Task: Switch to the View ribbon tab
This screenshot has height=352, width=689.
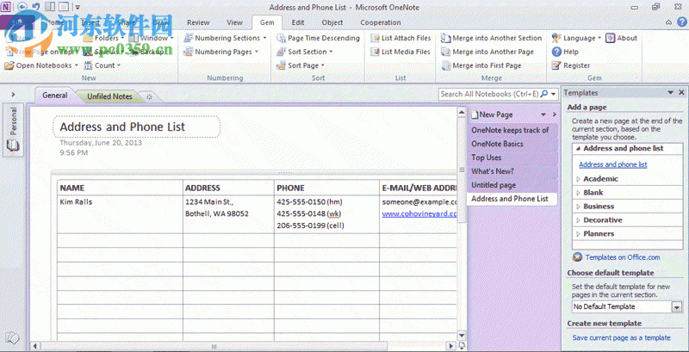Action: (x=234, y=22)
